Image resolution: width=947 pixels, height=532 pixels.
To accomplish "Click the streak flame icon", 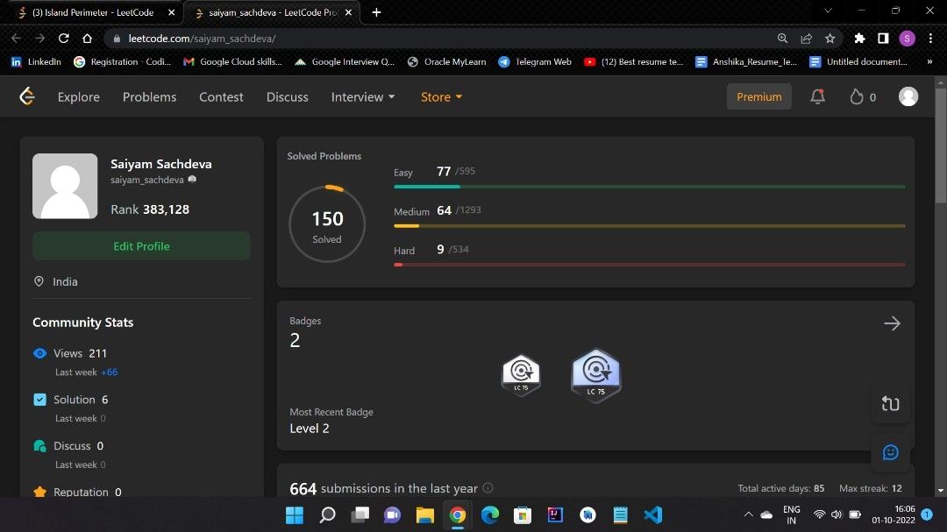I will coord(856,96).
